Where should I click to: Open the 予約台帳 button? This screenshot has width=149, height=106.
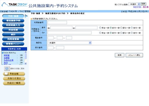click(x=14, y=74)
